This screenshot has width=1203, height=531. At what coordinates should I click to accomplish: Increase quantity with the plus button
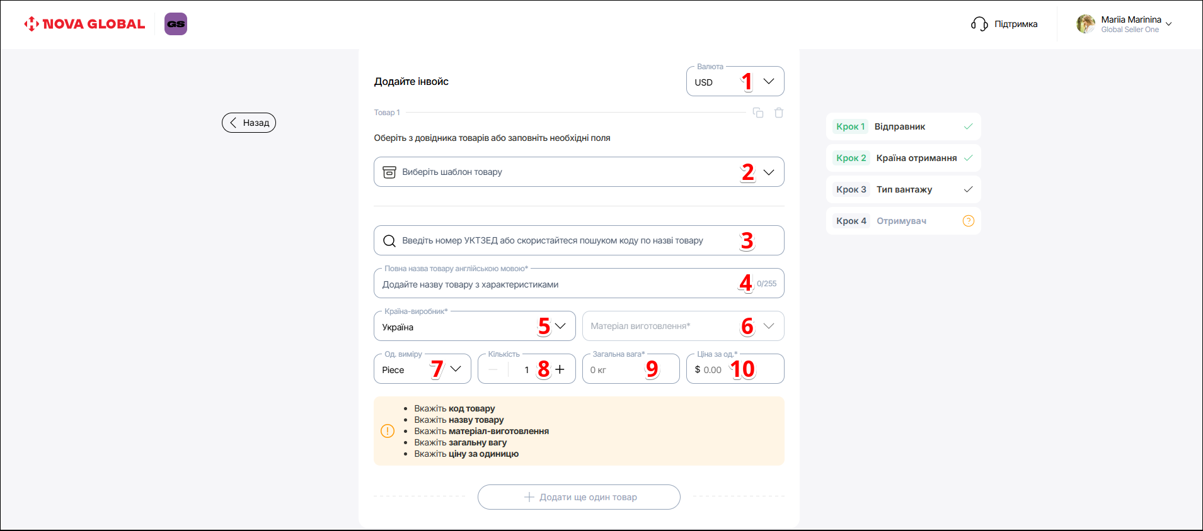click(560, 369)
